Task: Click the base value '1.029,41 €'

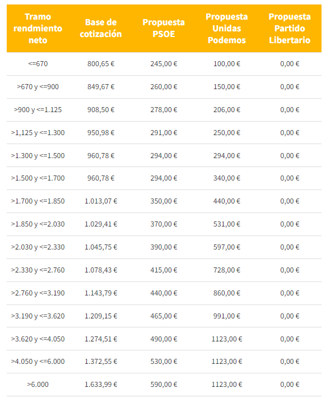Action: [101, 224]
